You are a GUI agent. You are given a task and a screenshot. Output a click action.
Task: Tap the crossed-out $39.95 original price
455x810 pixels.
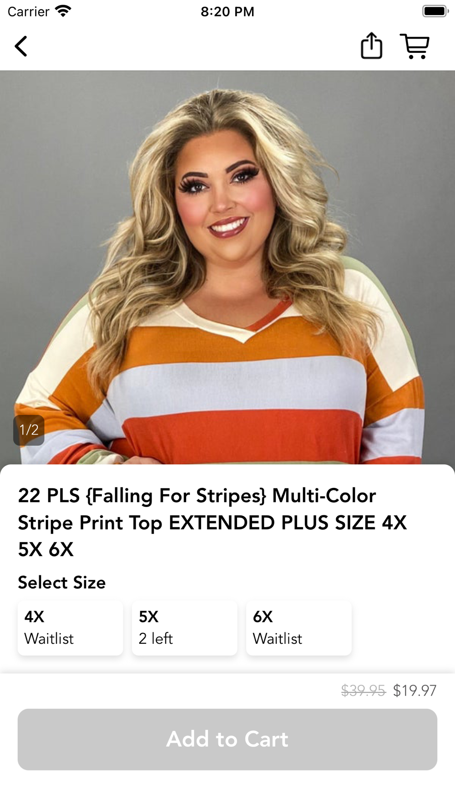point(364,691)
